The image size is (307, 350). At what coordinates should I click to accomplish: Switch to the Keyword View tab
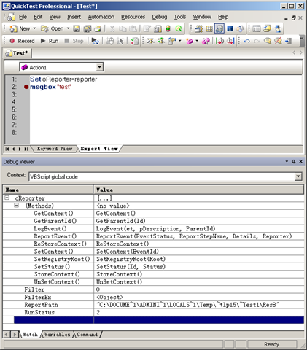[x=55, y=149]
